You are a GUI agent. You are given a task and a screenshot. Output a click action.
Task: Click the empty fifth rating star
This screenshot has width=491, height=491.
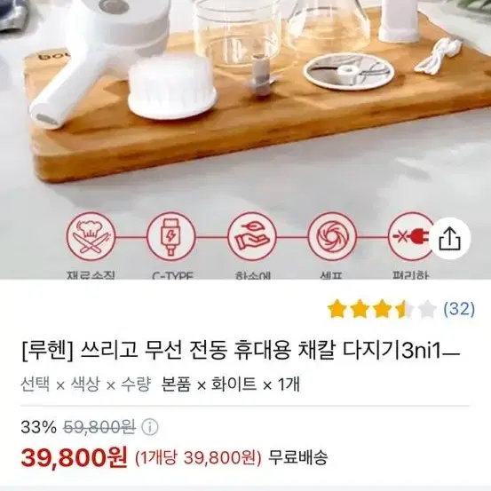click(x=427, y=309)
